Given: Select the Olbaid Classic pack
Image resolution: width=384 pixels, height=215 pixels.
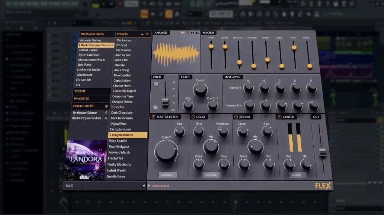Looking at the screenshot, I should [x=88, y=50].
